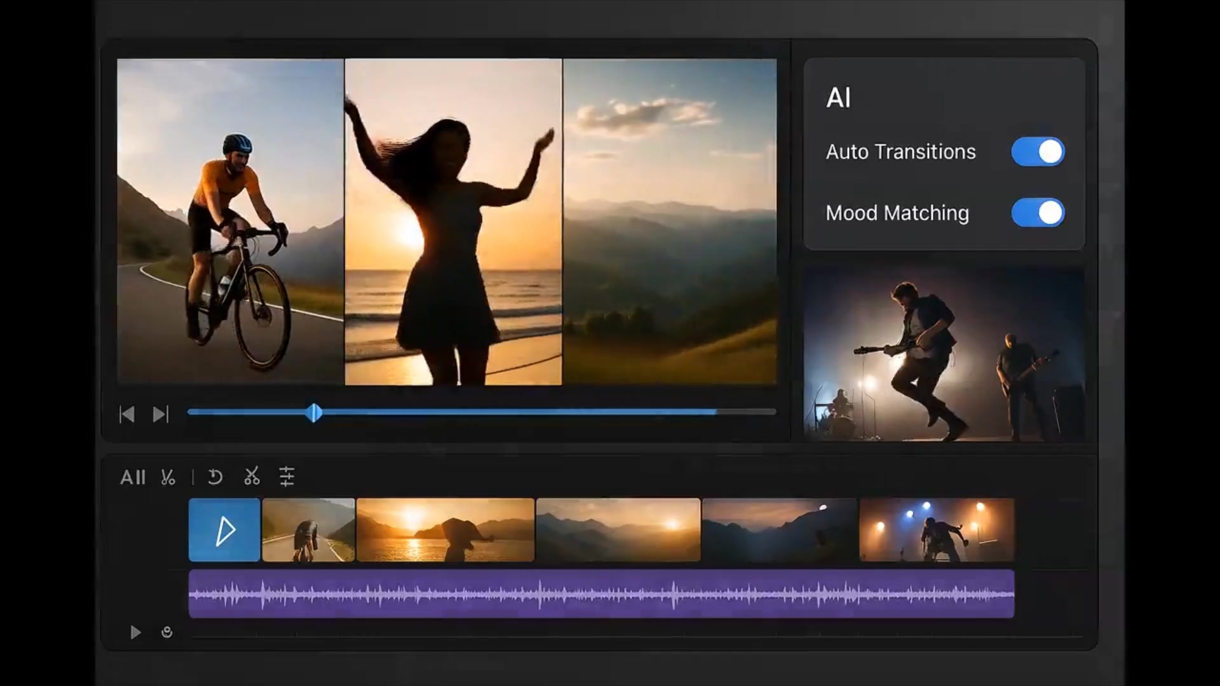
Task: Disable the Auto Transitions toggle
Action: pos(1038,152)
